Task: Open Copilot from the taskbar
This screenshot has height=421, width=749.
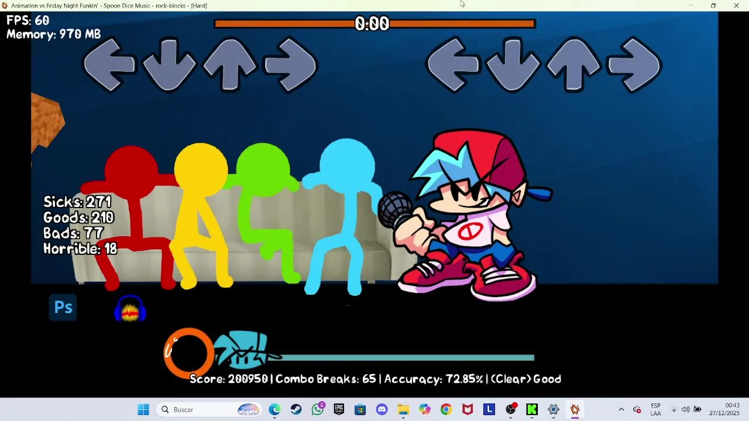Action: click(x=425, y=410)
